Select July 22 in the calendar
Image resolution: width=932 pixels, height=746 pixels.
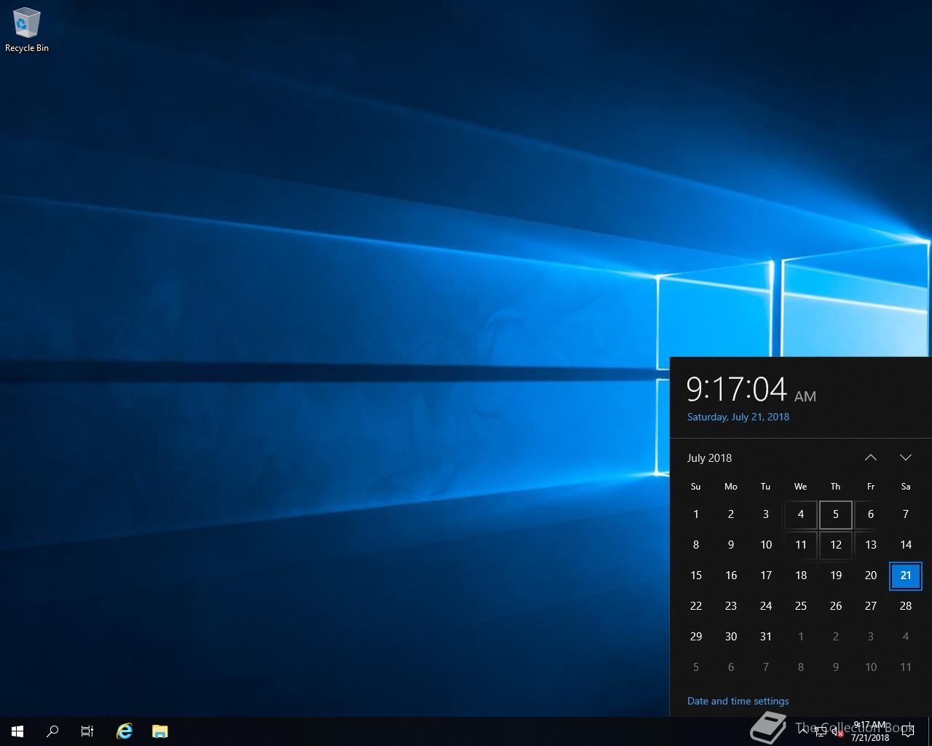click(x=696, y=606)
